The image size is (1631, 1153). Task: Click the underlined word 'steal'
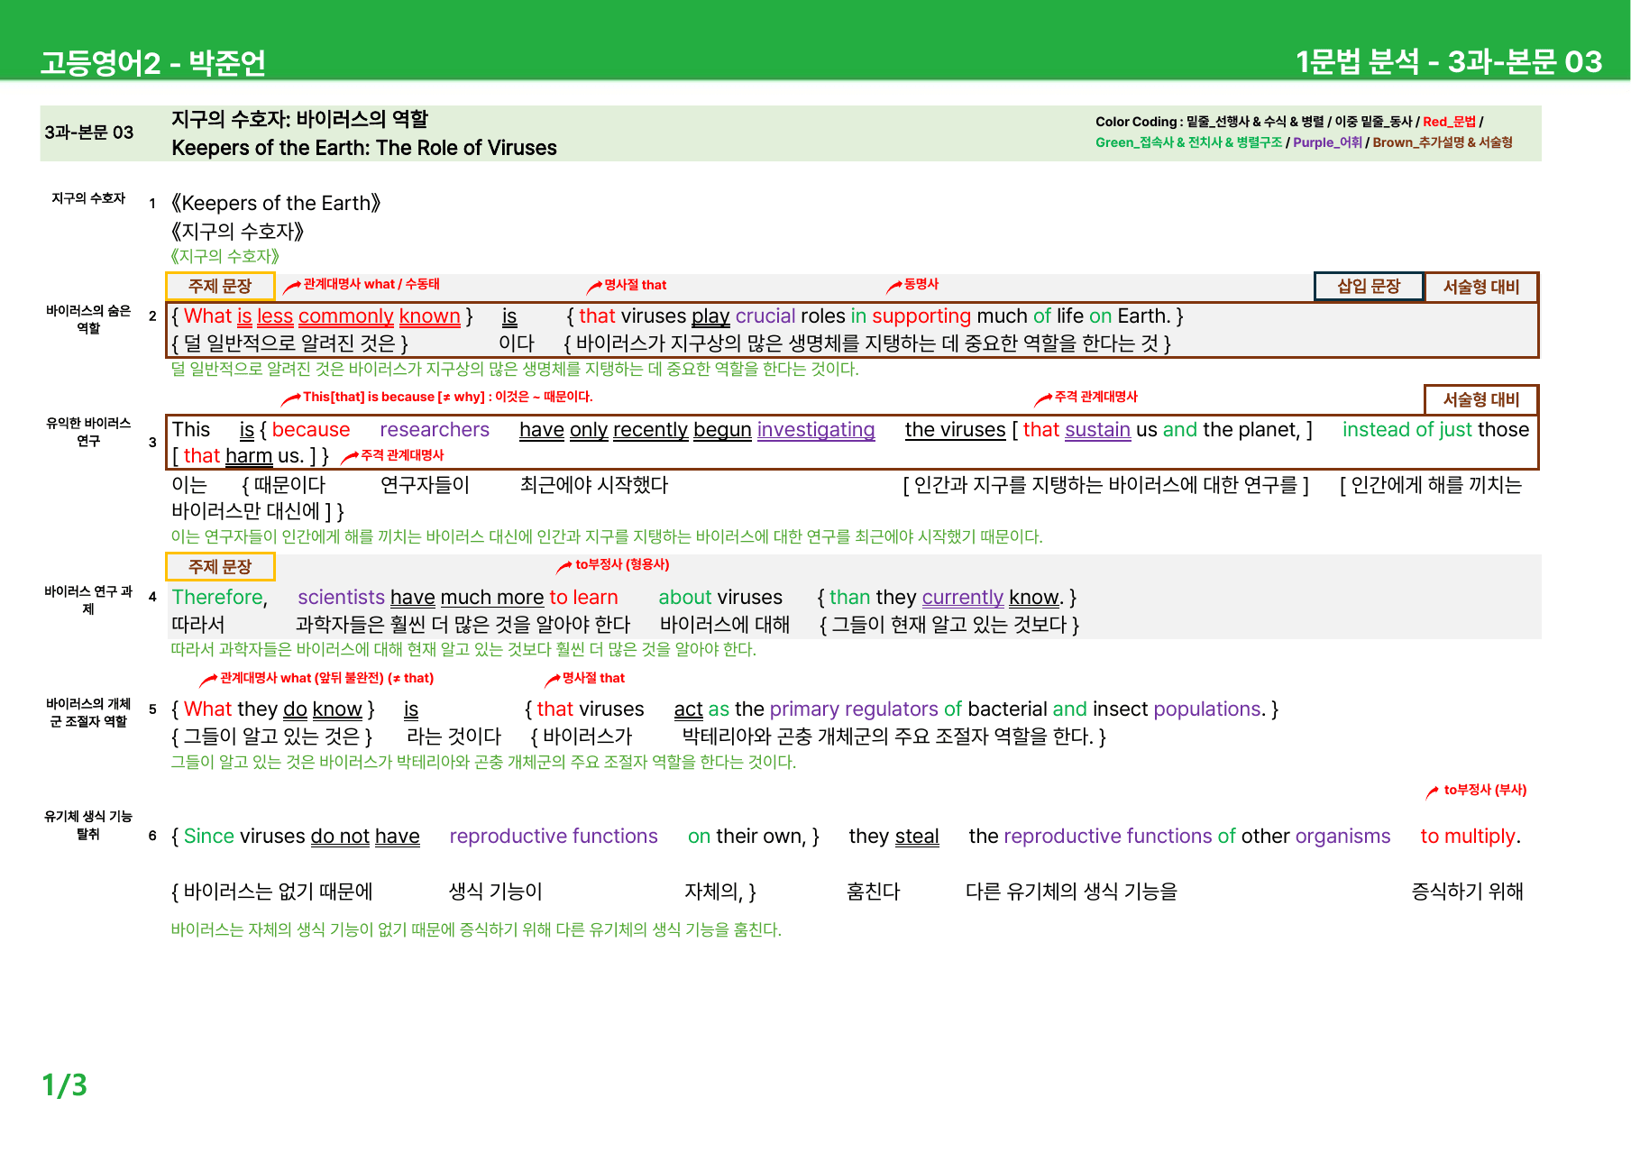click(917, 837)
